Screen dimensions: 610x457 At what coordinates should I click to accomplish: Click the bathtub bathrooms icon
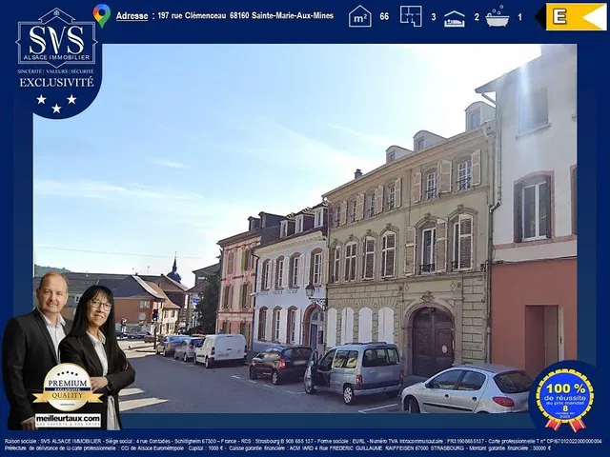pyautogui.click(x=497, y=16)
